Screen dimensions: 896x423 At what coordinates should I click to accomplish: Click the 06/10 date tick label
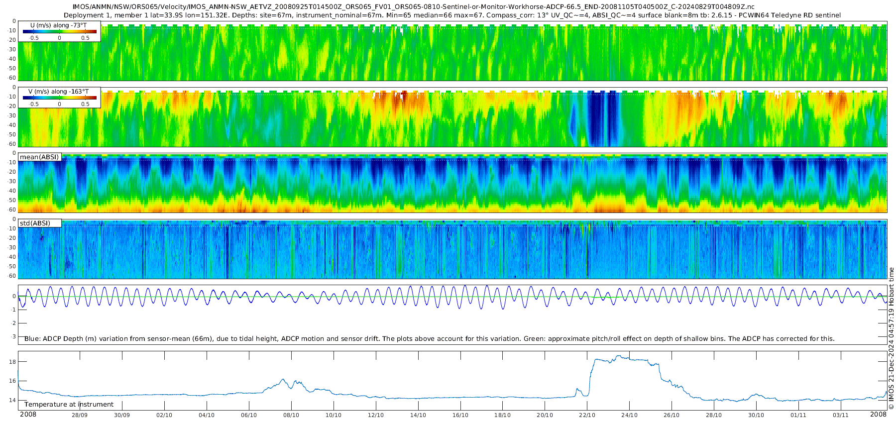(249, 415)
